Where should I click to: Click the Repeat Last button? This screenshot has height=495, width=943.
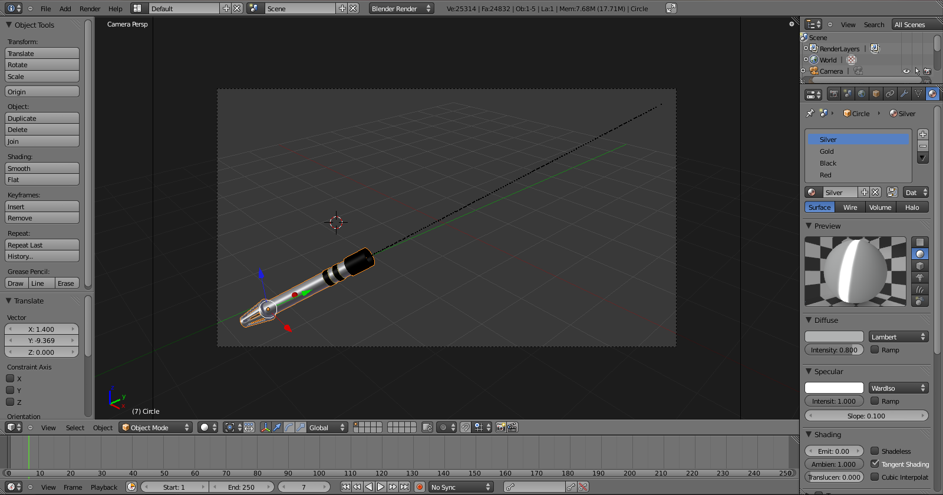click(42, 245)
